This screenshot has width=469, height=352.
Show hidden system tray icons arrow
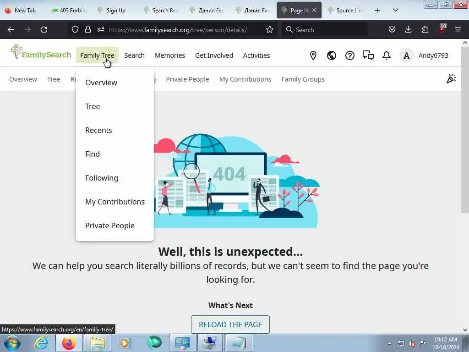click(x=389, y=343)
